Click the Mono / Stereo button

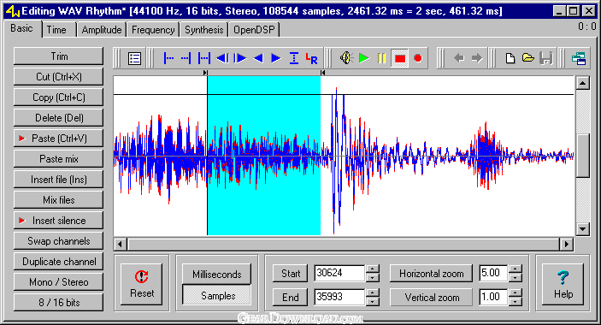coord(59,281)
